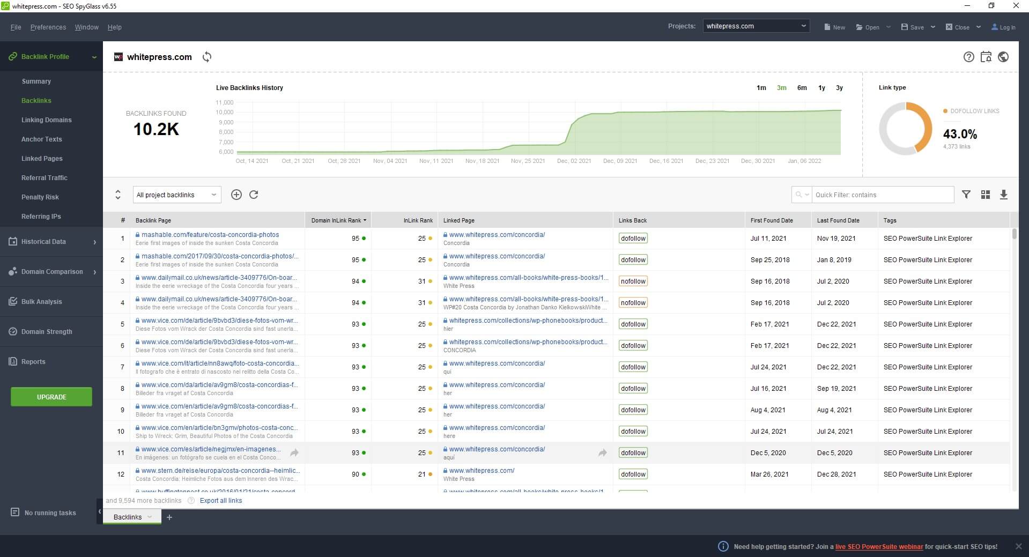This screenshot has width=1029, height=557.
Task: Click the info icon in webinar banner
Action: click(723, 546)
